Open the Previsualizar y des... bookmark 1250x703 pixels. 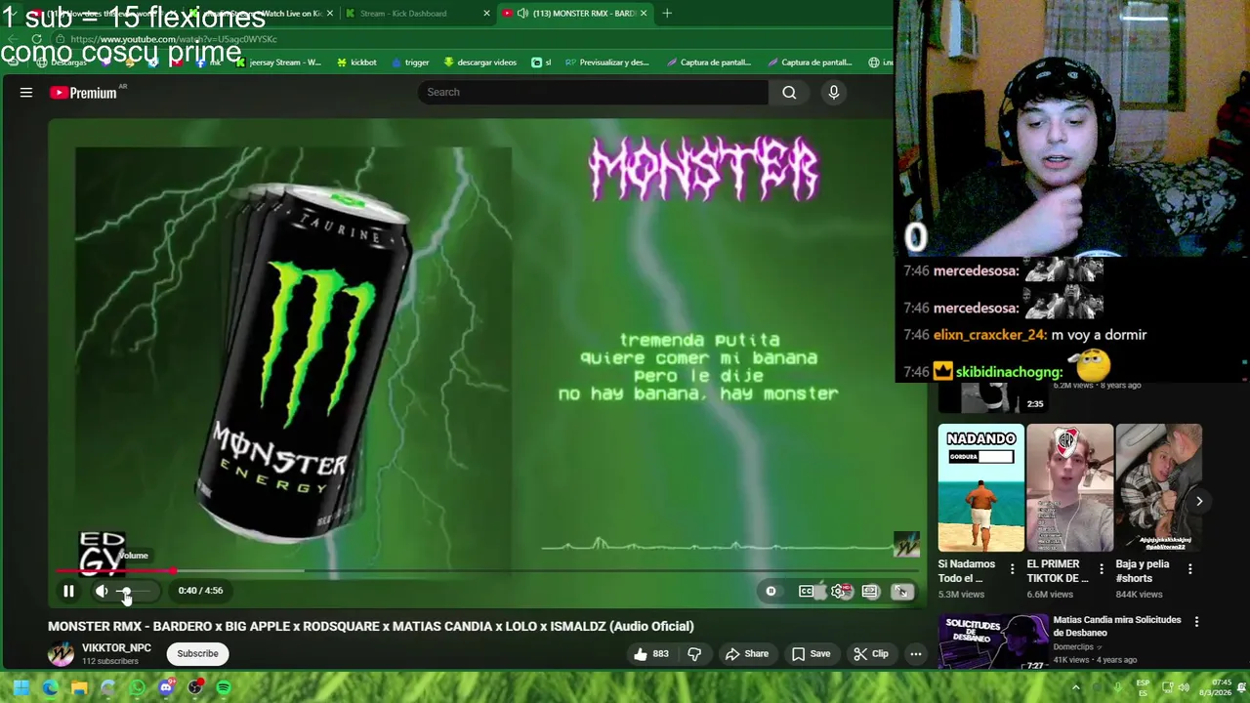[x=606, y=62]
